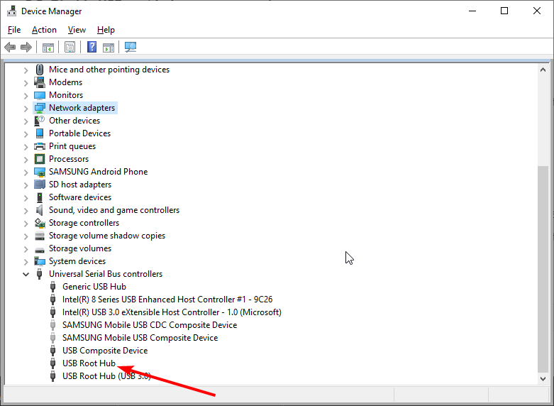554x406 pixels.
Task: Click the Print queues printer icon
Action: (x=40, y=146)
